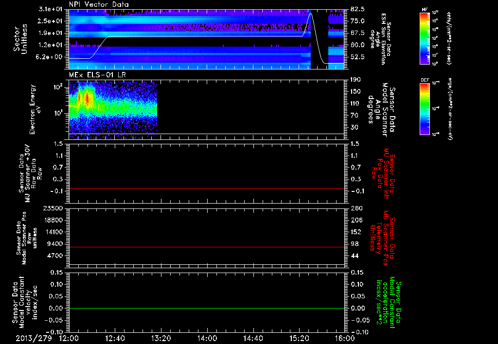Click the NF color bar
The height and width of the screenshot is (344, 498).
pyautogui.click(x=425, y=38)
